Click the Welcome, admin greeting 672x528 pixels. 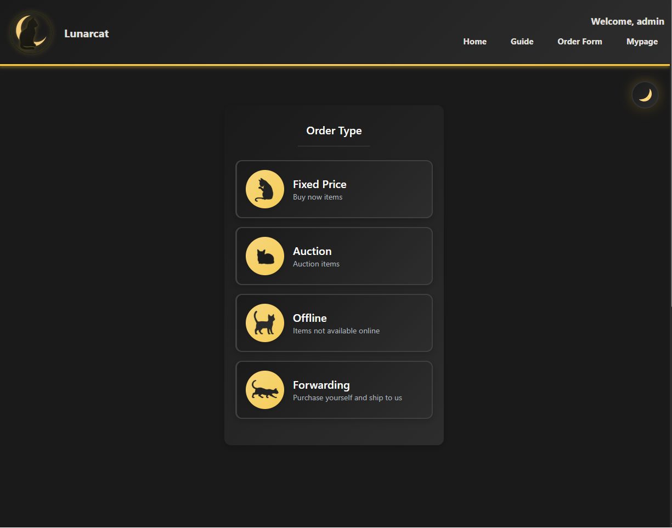click(628, 22)
